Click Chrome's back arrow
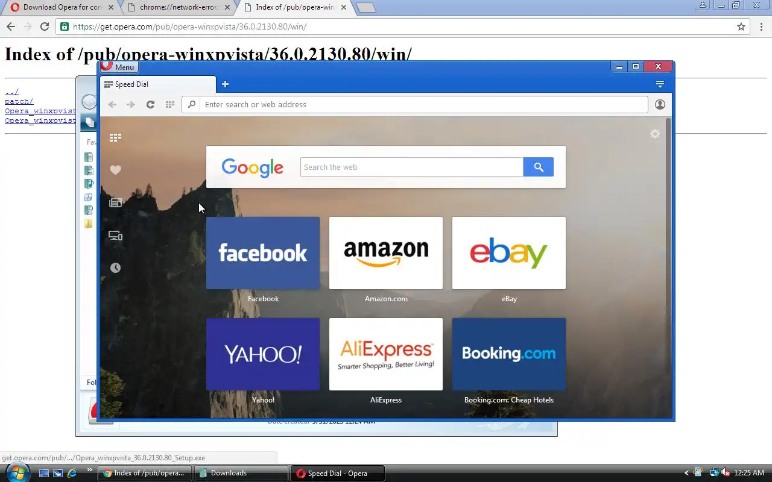 click(x=11, y=27)
